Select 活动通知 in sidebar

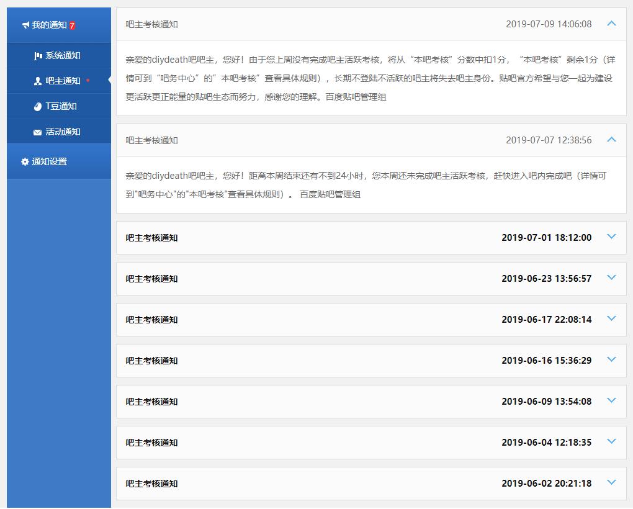59,132
